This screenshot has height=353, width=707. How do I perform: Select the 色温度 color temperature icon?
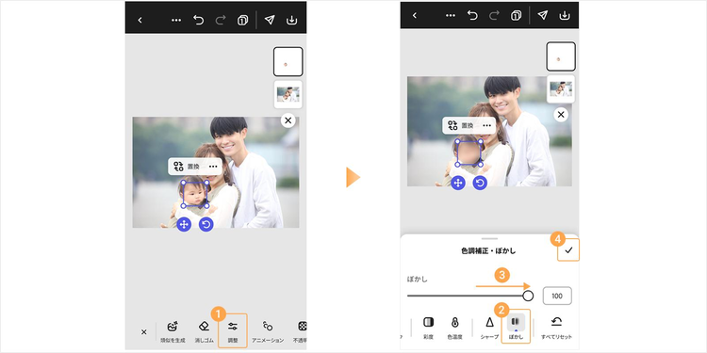point(454,327)
